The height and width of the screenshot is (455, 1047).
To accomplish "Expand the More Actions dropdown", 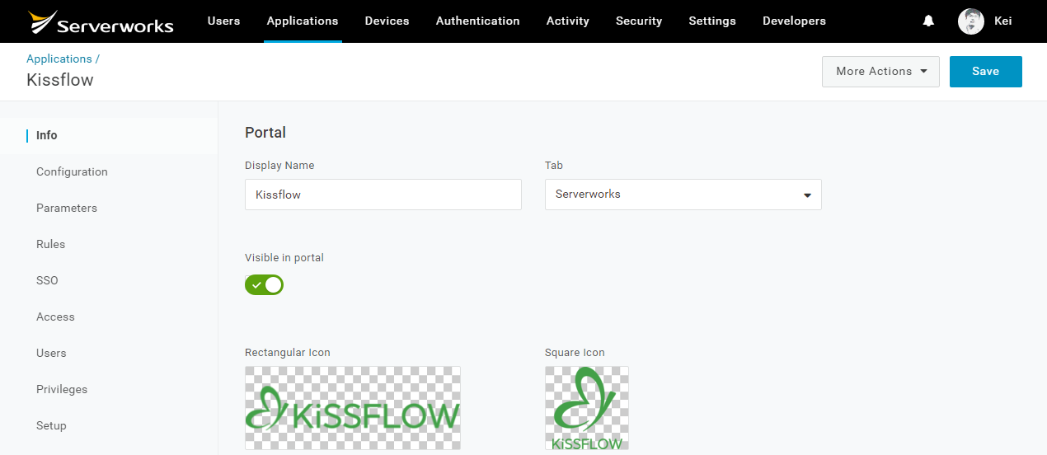I will point(880,72).
